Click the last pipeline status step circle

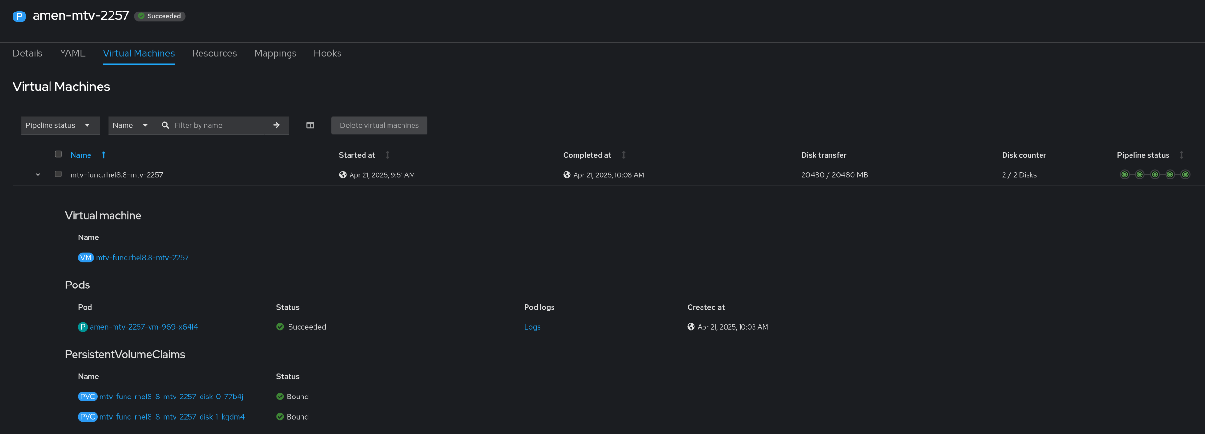[x=1185, y=174]
